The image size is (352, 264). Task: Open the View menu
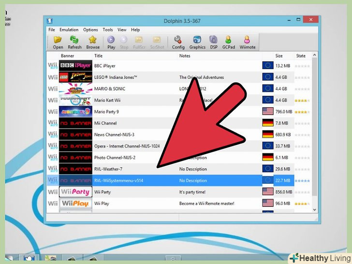(122, 29)
